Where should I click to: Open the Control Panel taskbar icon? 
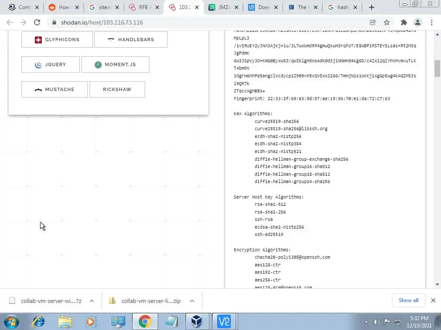pyautogui.click(x=118, y=321)
